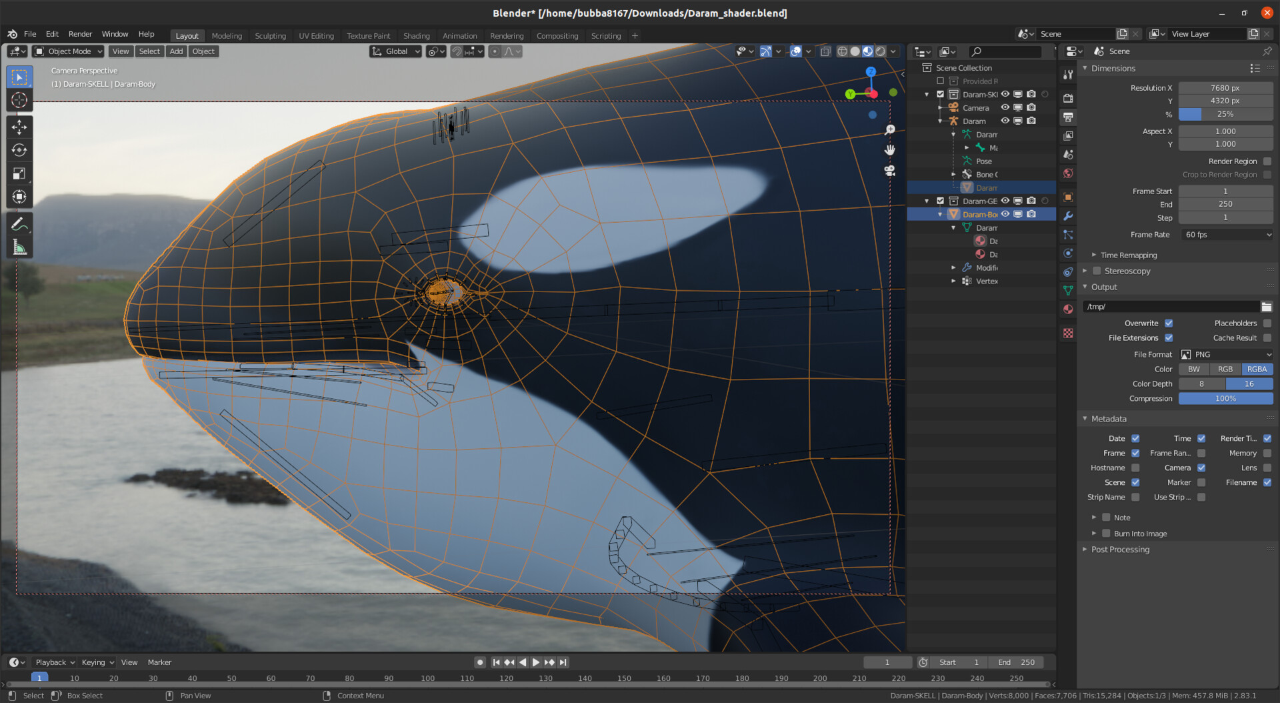Pick the Measure tool
1280x703 pixels.
(x=19, y=248)
